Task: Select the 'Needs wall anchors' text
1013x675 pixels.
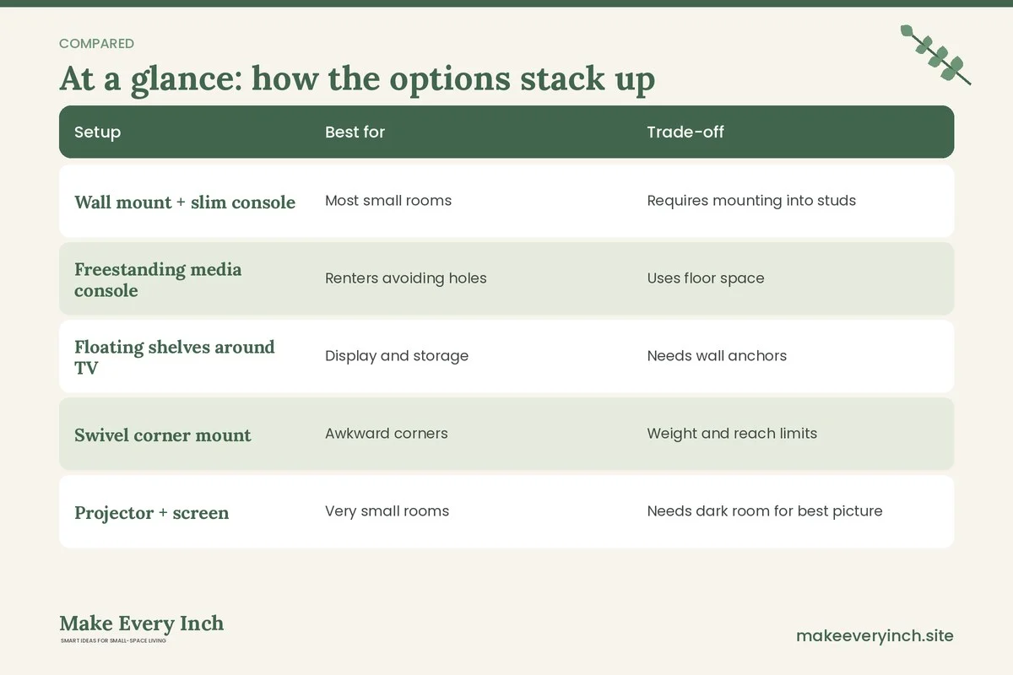Action: (x=717, y=356)
